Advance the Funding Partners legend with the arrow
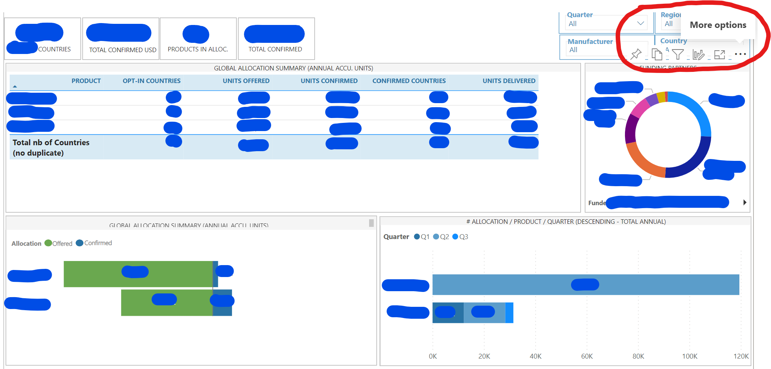The image size is (771, 369). coord(745,202)
